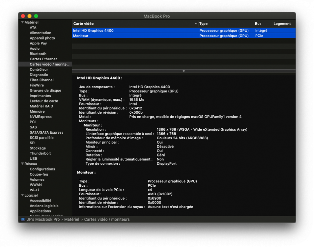Open Audio in the sidebar

click(x=35, y=48)
